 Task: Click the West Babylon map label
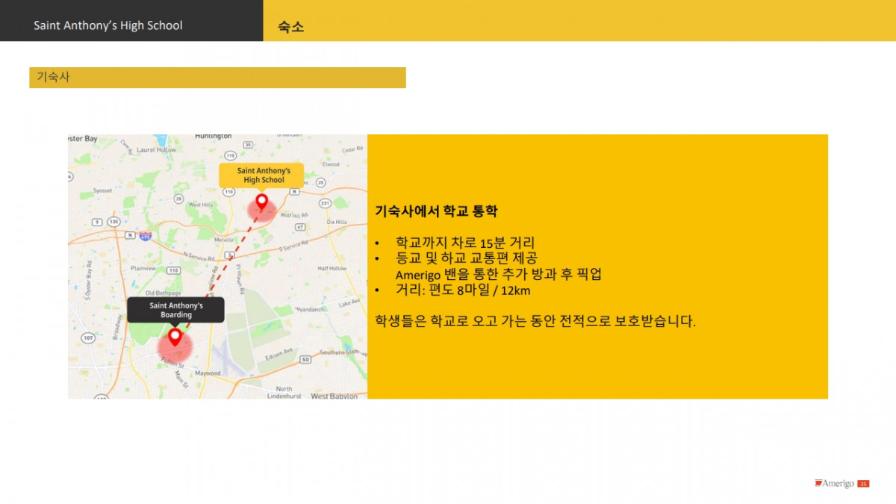tap(335, 396)
